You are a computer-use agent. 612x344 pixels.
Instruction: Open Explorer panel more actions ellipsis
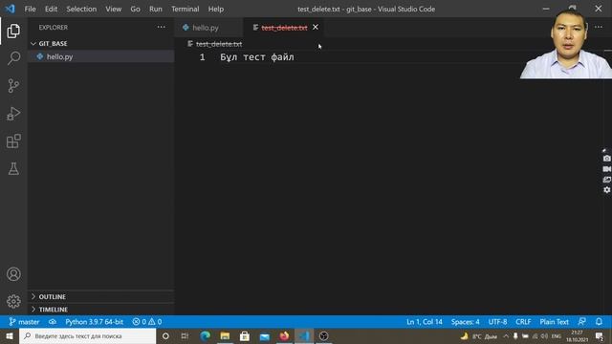pyautogui.click(x=162, y=27)
